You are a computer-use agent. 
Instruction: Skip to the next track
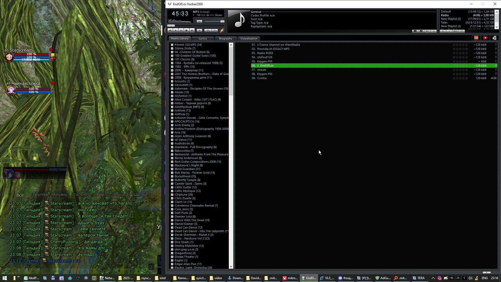(x=192, y=31)
